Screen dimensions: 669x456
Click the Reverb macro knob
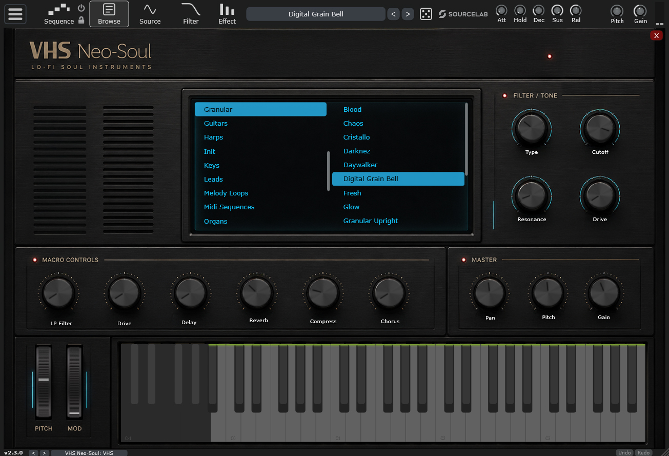point(256,292)
